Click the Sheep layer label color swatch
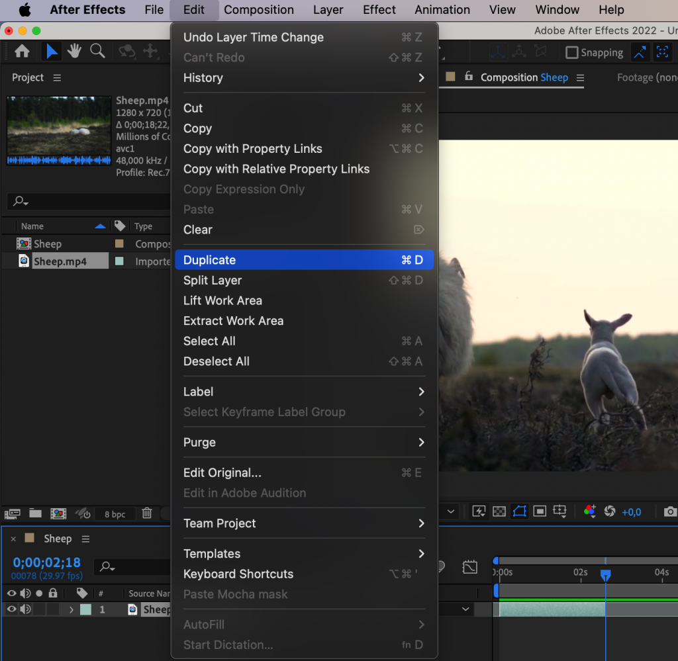 [86, 609]
